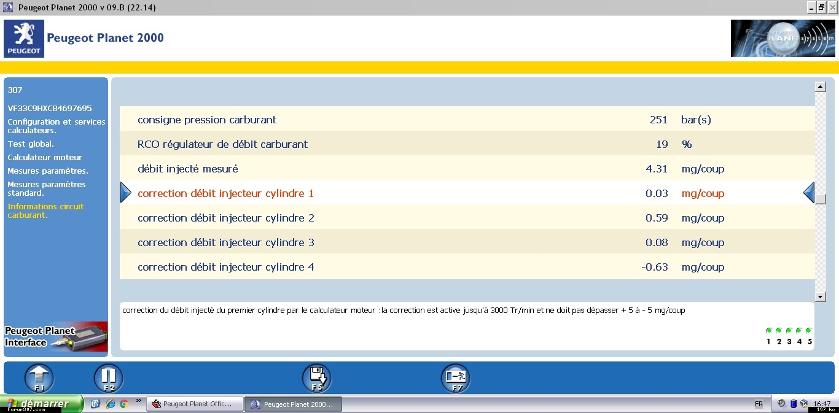The width and height of the screenshot is (839, 413).
Task: Open the FR language bar selector
Action: point(759,404)
